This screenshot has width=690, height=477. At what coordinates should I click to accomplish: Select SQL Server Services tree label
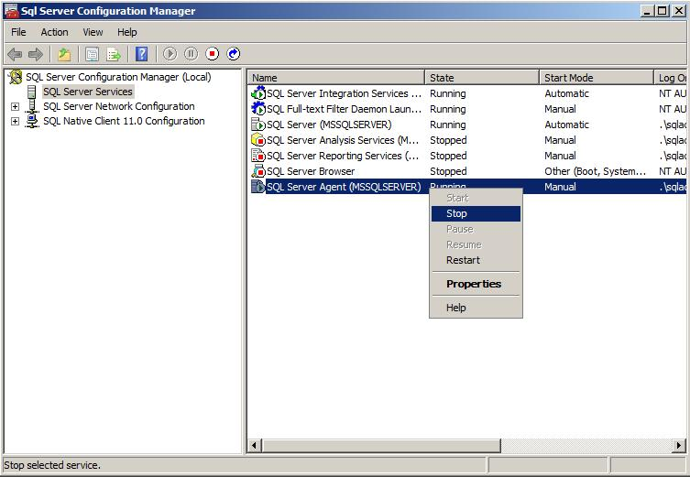88,92
